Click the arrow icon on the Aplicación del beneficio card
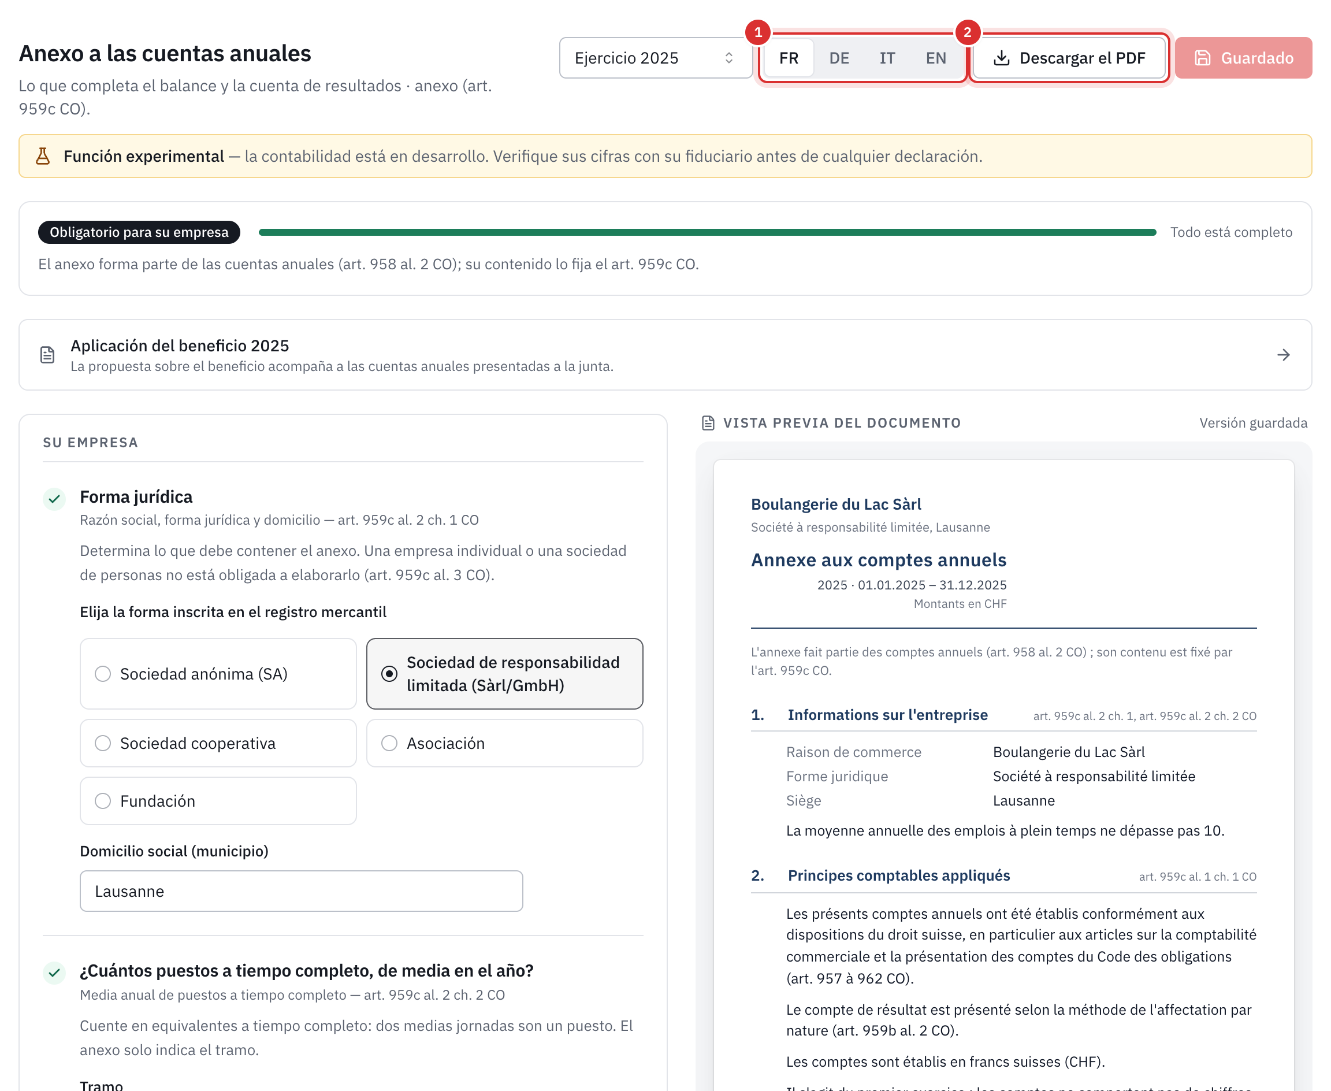This screenshot has height=1091, width=1331. pos(1283,355)
